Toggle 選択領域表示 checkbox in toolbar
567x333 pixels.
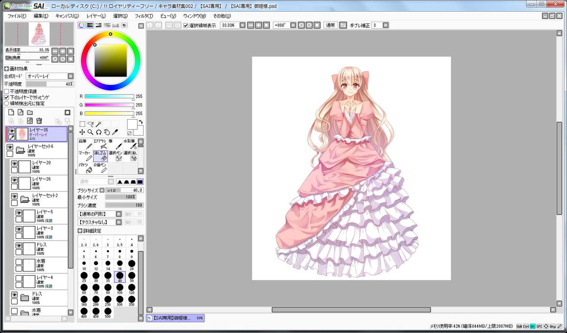(x=186, y=25)
